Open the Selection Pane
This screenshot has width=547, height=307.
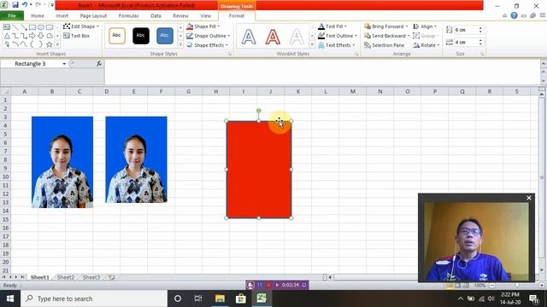click(384, 45)
